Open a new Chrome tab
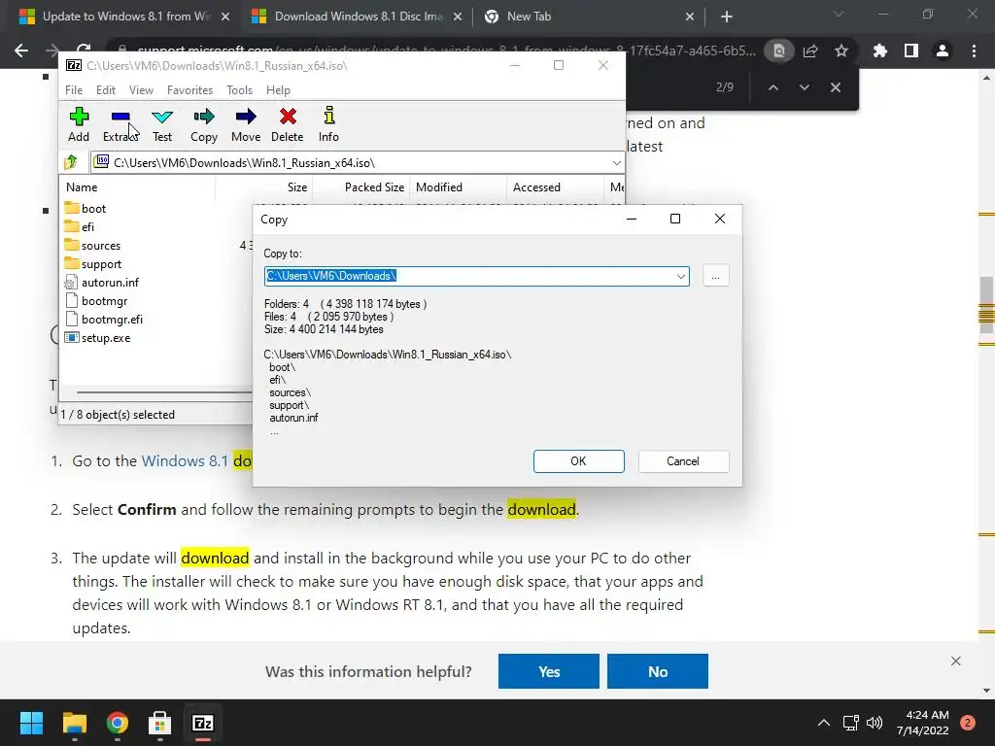 click(x=727, y=17)
